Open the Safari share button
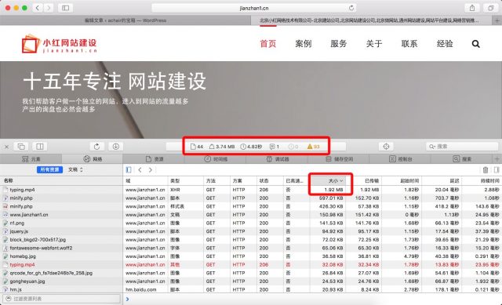This screenshot has height=305, width=502. coord(472,8)
